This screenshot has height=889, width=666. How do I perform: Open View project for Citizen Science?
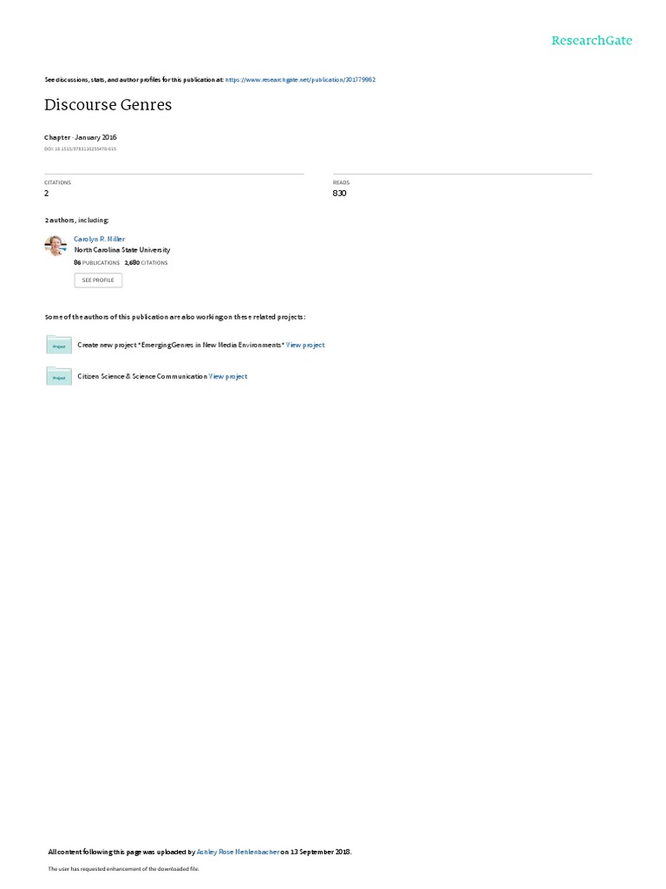(228, 377)
